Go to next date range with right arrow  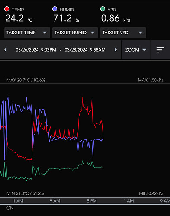click(x=115, y=50)
